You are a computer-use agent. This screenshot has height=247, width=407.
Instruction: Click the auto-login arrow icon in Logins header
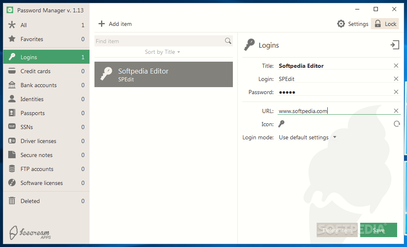point(395,45)
